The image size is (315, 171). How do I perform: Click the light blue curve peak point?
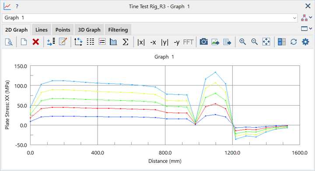215,72
